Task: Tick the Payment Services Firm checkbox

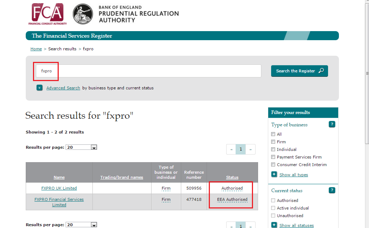Action: tap(273, 157)
